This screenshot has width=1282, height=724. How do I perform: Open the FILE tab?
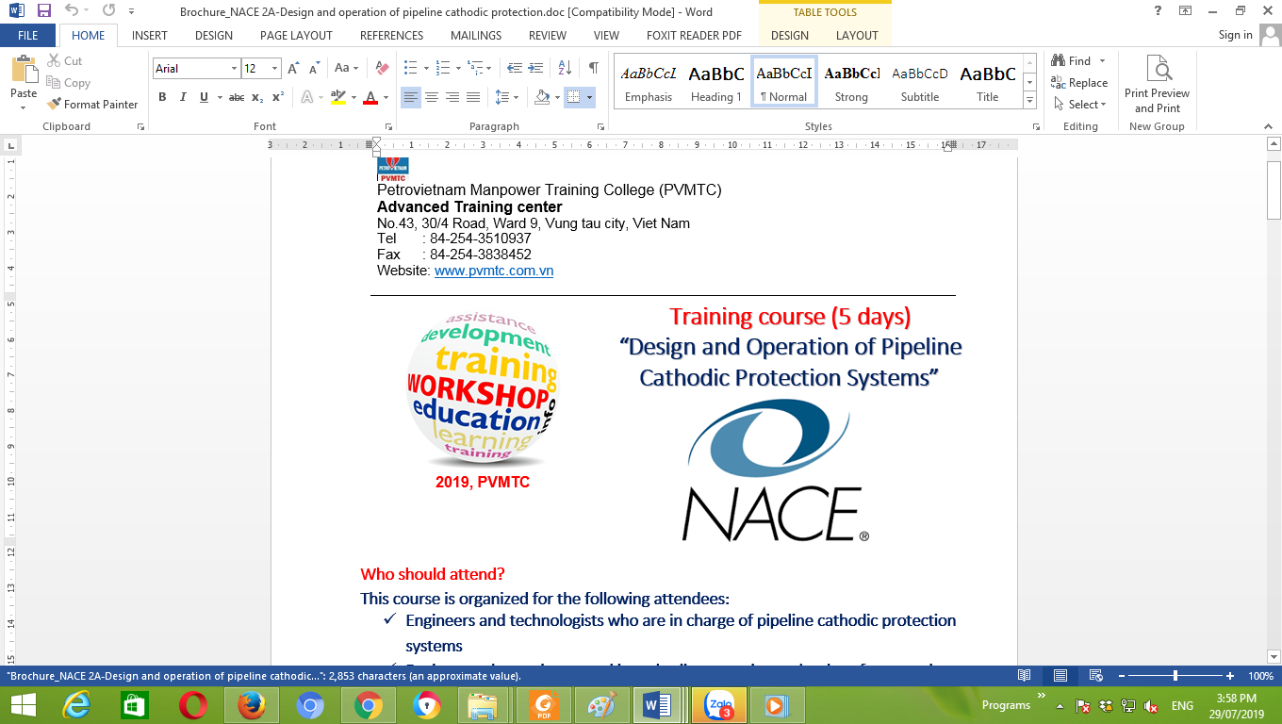coord(28,36)
